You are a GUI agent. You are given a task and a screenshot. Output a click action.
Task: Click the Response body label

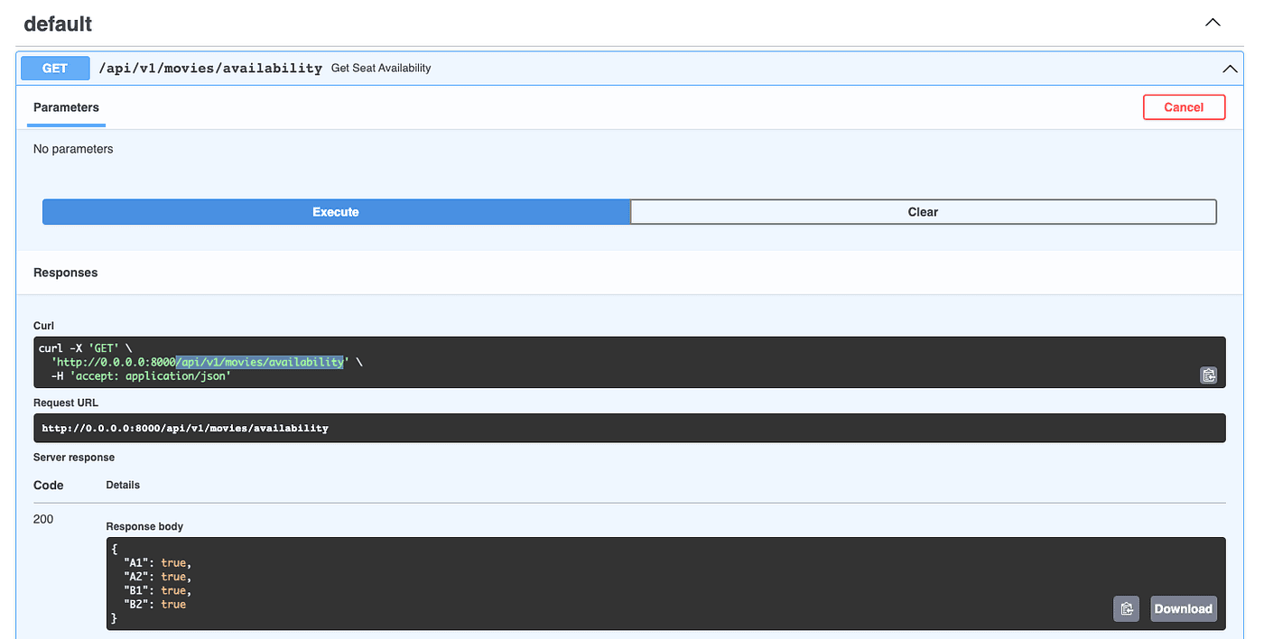coord(144,526)
